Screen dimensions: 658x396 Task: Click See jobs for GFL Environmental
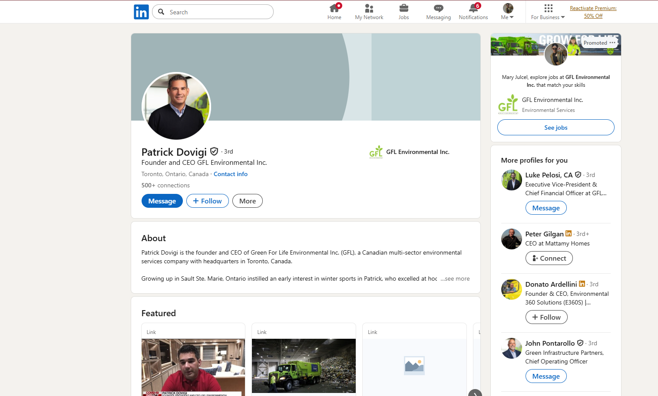555,128
